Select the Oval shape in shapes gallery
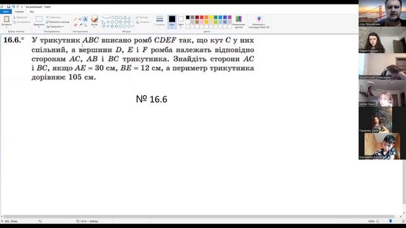Image resolution: width=406 pixels, height=228 pixels. click(112, 18)
